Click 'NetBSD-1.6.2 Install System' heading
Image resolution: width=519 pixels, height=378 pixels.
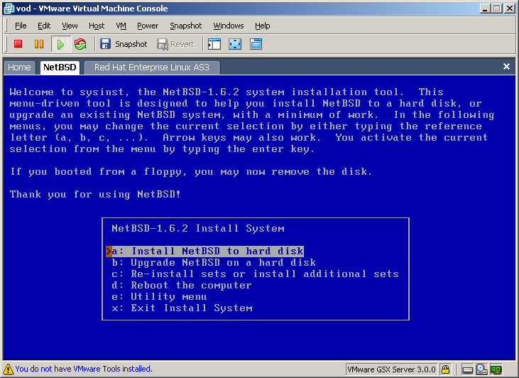point(198,228)
